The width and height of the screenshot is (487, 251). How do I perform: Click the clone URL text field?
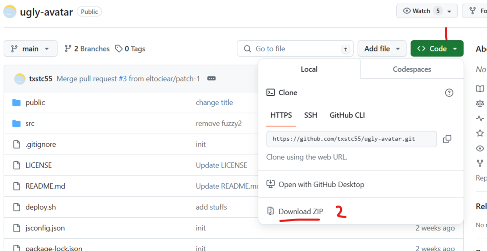(x=352, y=139)
